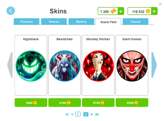Go to the next page arrow
Image resolution: width=164 pixels, height=121 pixels.
tap(92, 114)
